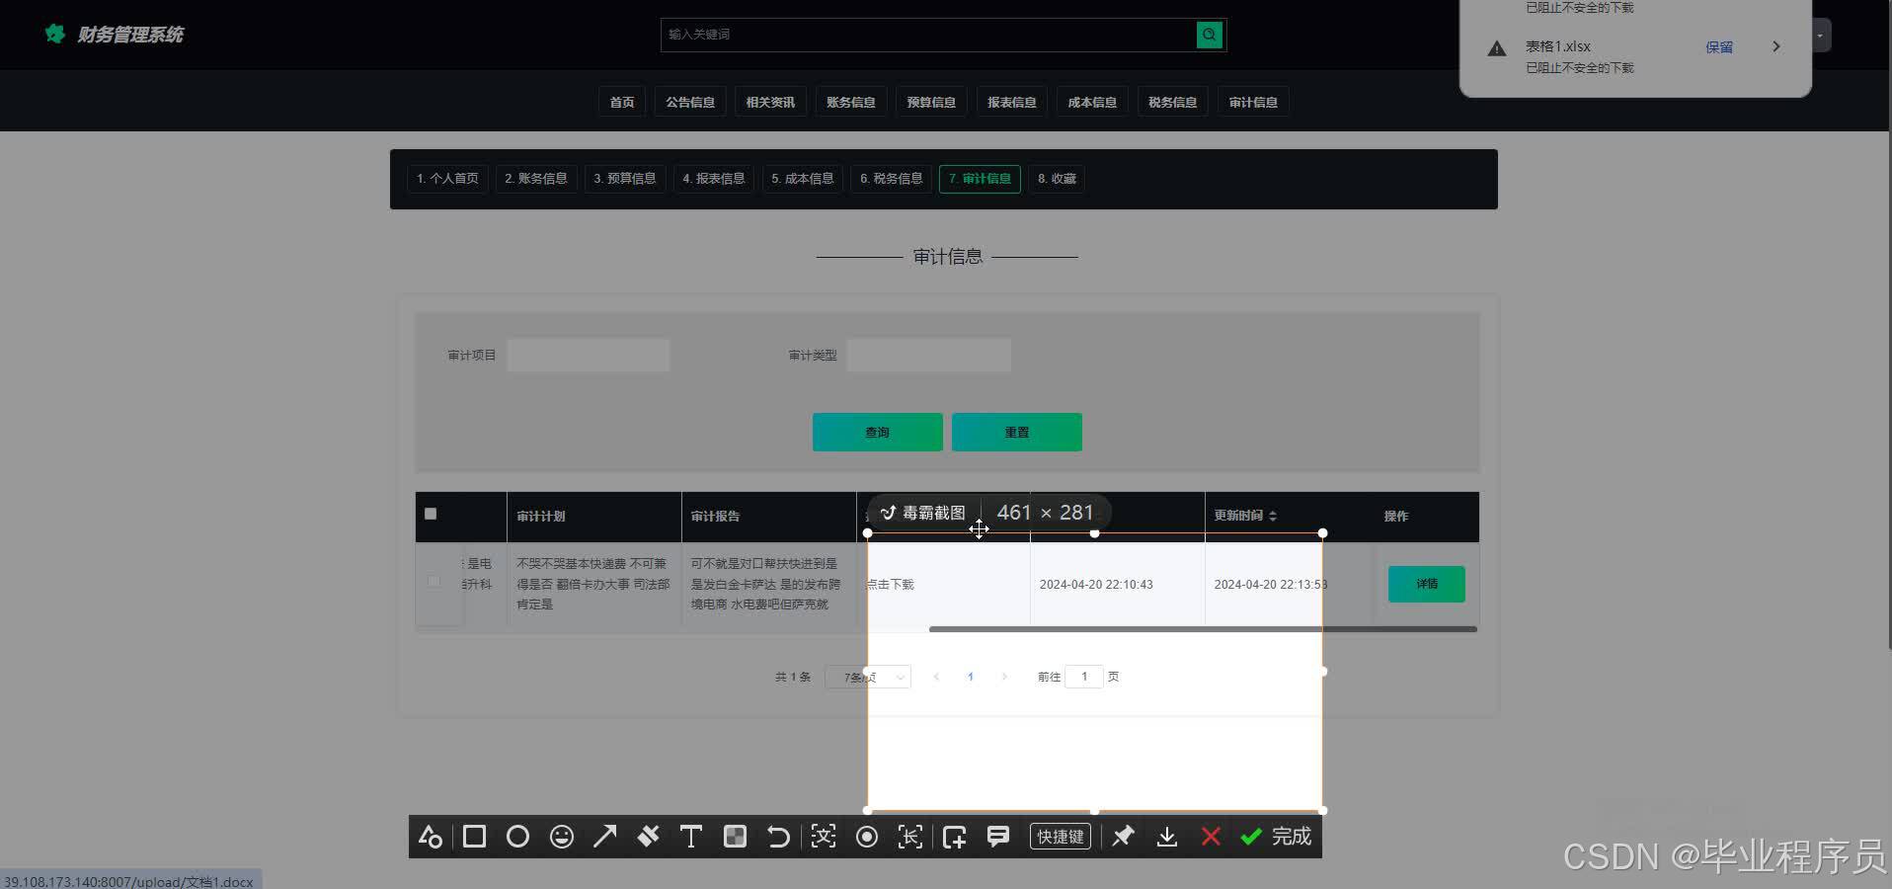The width and height of the screenshot is (1892, 889).
Task: Switch to tab 5. 成本信息
Action: click(803, 179)
